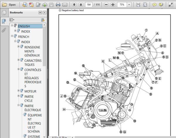
Task: Click the create PDF icon
Action: point(25,5)
